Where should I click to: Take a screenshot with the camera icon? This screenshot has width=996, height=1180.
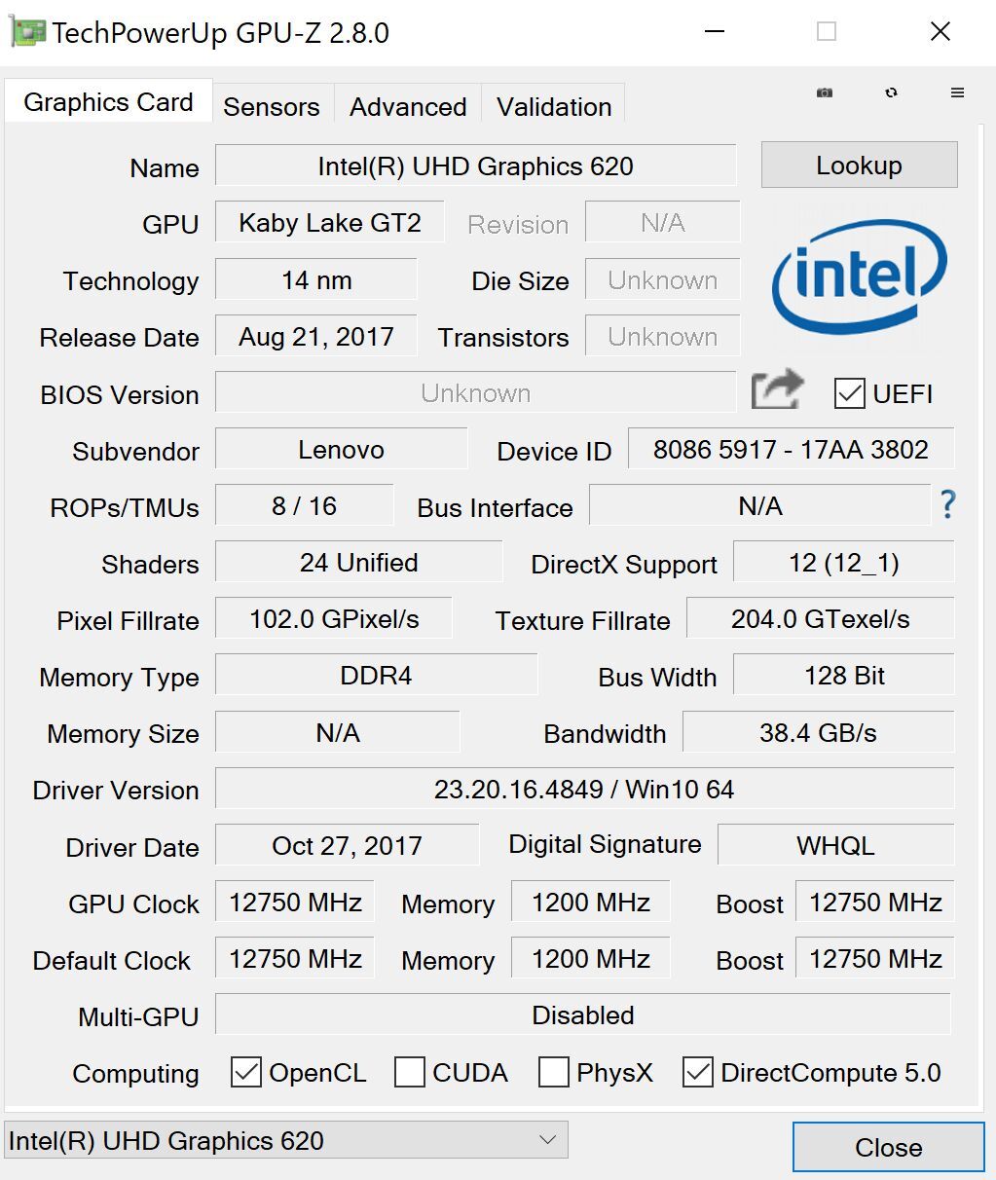[x=824, y=92]
